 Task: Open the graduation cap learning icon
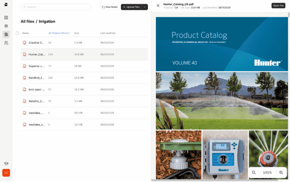[x=6, y=163]
